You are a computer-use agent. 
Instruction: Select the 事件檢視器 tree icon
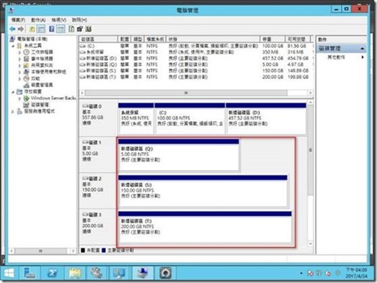(x=26, y=59)
